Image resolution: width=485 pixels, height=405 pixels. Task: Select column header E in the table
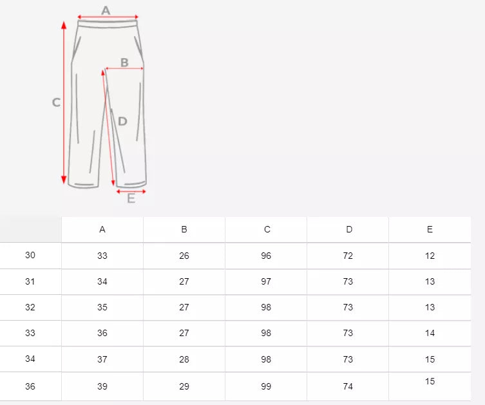(430, 230)
